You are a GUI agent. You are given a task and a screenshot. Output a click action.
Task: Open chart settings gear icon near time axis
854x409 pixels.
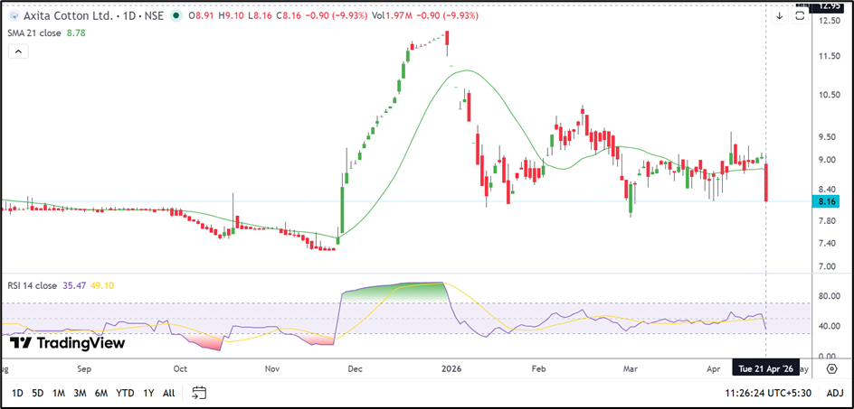click(830, 368)
